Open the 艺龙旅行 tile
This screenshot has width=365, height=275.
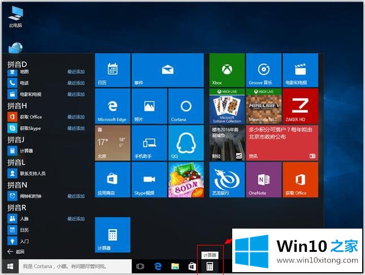pyautogui.click(x=227, y=180)
